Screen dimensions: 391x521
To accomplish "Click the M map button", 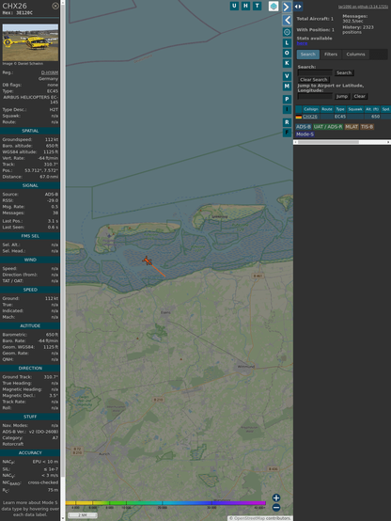I will pos(287,87).
